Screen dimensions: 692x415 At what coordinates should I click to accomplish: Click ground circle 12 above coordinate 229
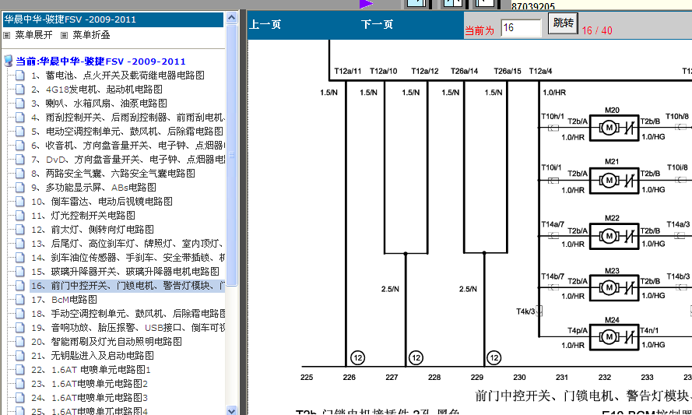click(494, 357)
